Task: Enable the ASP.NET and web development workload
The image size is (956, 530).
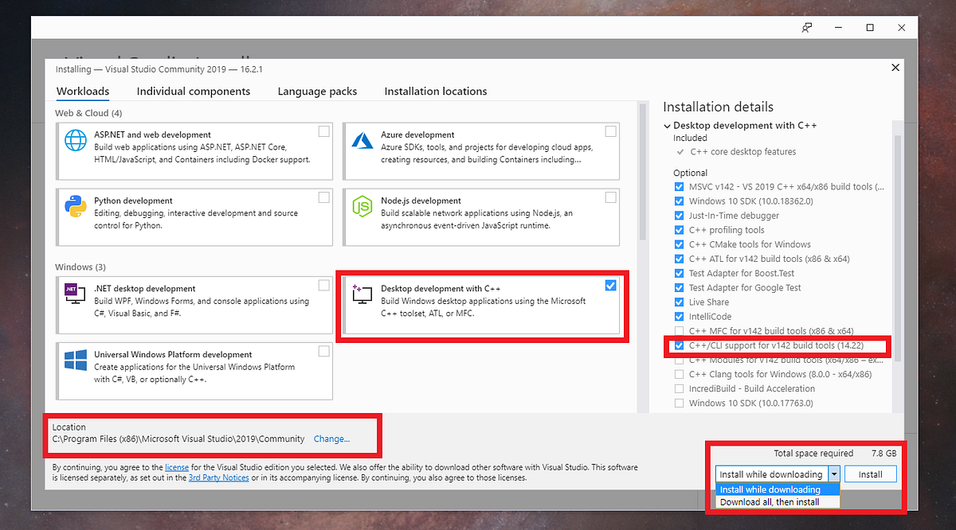Action: pyautogui.click(x=323, y=131)
